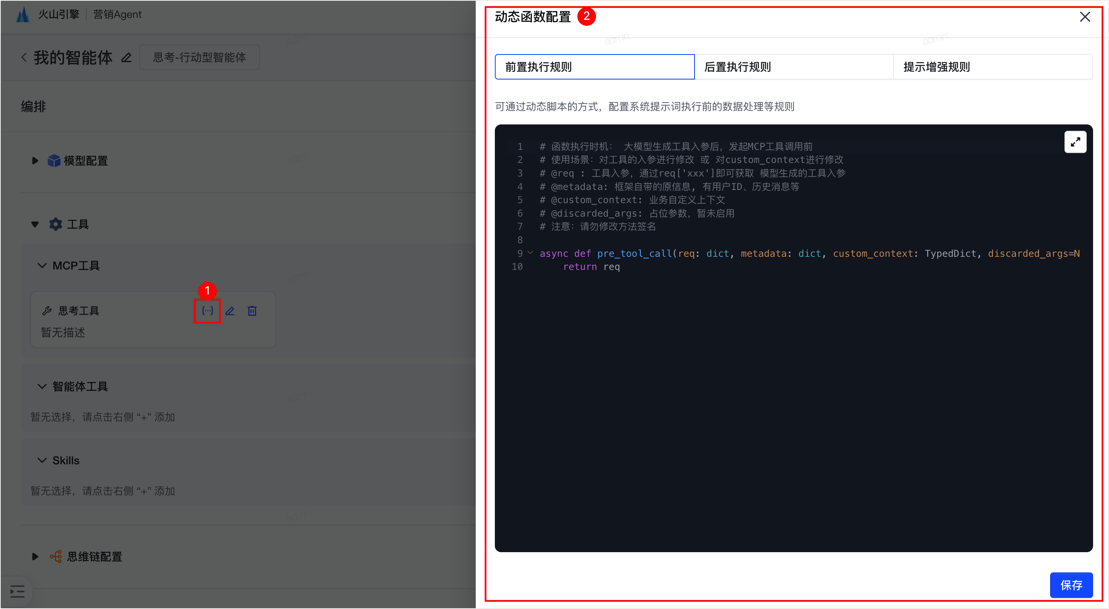Click the 思维链配置 branch icon

(56, 557)
